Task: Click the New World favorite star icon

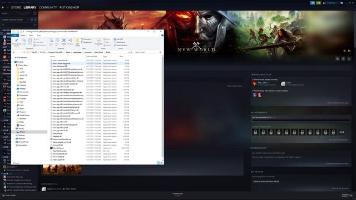Action: tap(349, 59)
